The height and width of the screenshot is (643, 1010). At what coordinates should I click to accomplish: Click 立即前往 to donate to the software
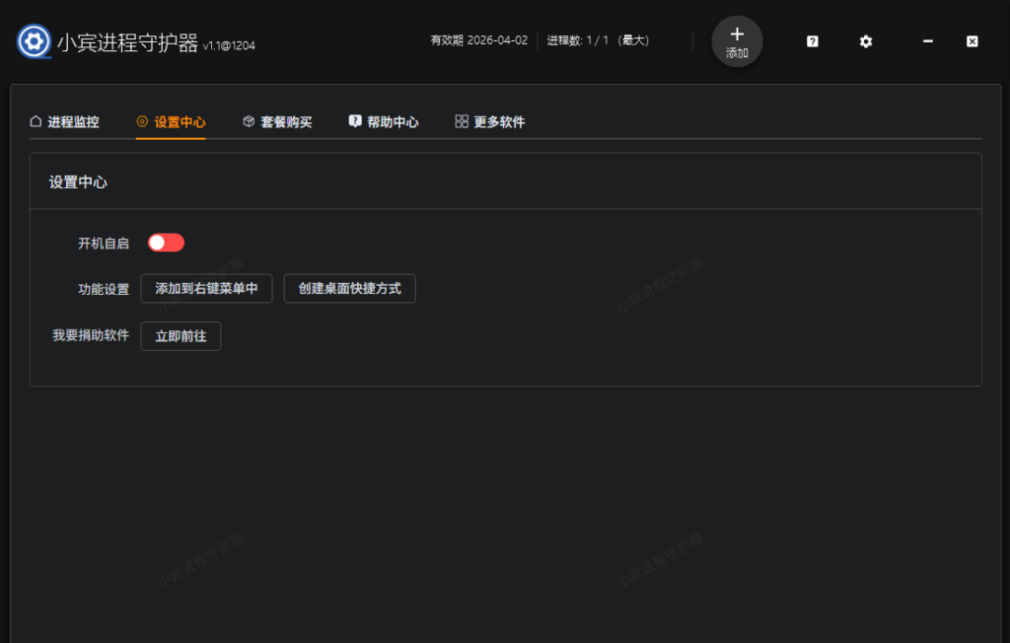[x=180, y=335]
